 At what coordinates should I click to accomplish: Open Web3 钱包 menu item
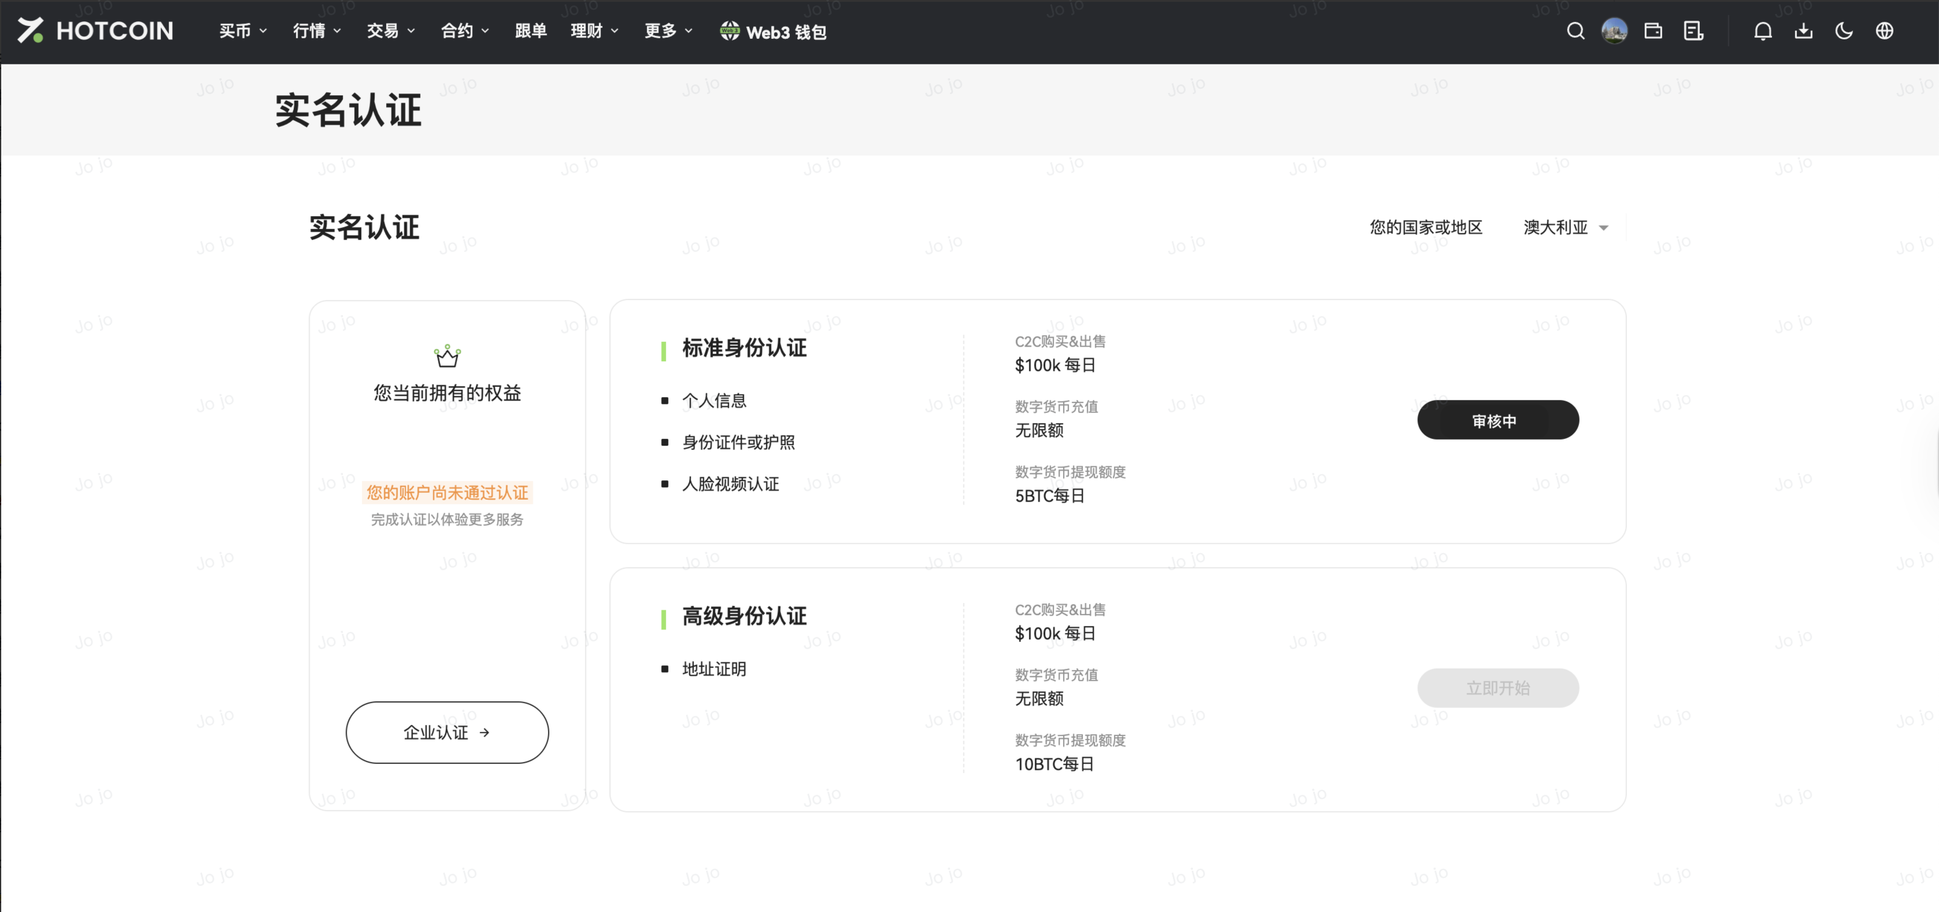click(x=773, y=32)
